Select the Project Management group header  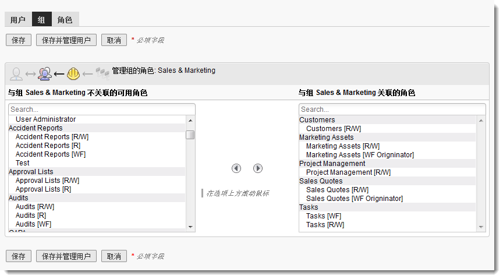[x=388, y=164]
